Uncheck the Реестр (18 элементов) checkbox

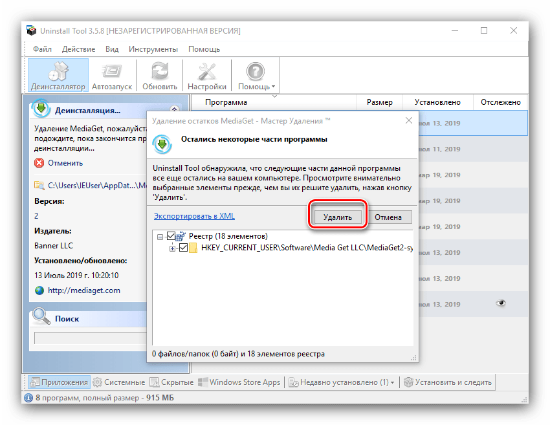point(171,236)
